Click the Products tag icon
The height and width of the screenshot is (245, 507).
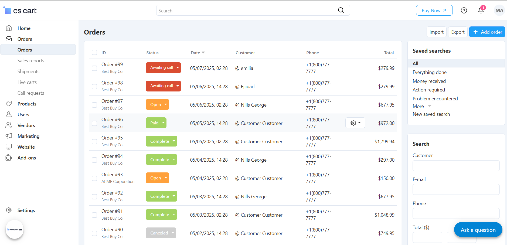pos(9,104)
